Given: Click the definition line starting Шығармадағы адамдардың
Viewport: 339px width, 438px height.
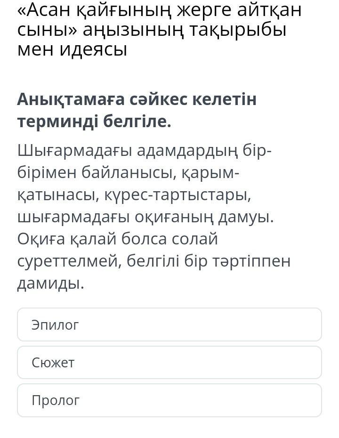Looking at the screenshot, I should [145, 150].
